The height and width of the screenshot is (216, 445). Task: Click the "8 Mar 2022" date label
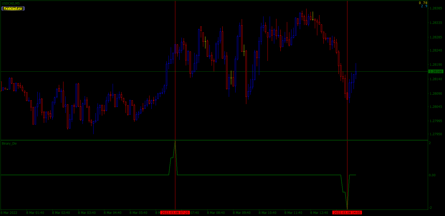tap(9, 213)
